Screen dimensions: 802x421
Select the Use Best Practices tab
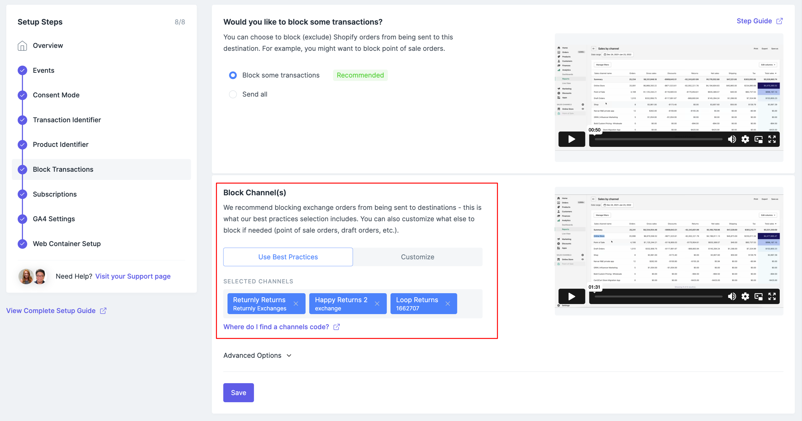pos(288,257)
